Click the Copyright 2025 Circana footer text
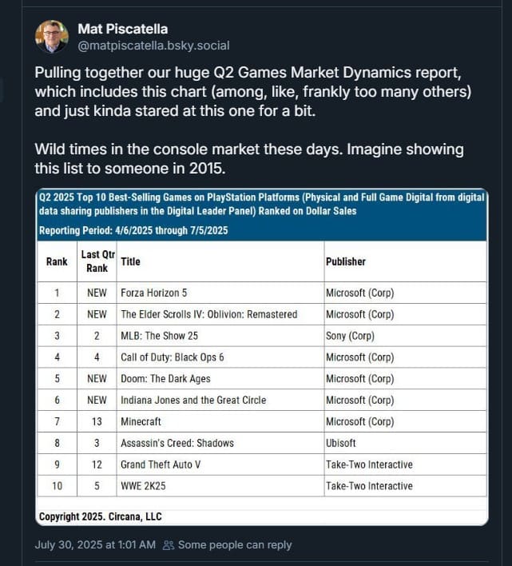The width and height of the screenshot is (512, 566). click(x=100, y=516)
